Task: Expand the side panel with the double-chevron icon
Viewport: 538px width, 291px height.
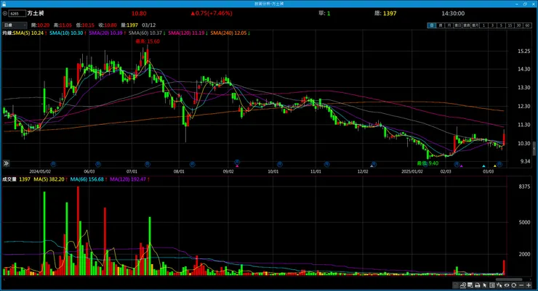Action: tap(6, 163)
